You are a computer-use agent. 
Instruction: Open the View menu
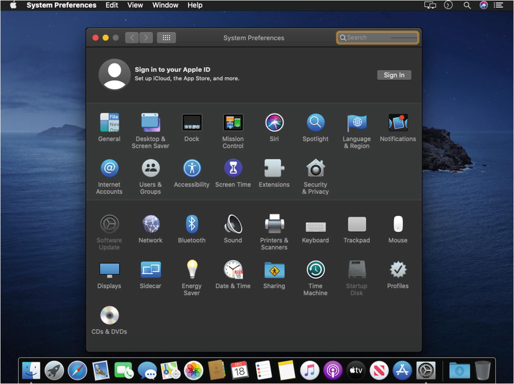coord(135,5)
